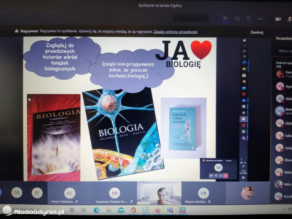The height and width of the screenshot is (219, 292).
Task: Click the recording indicator in mini meeting window
Action: (204, 160)
